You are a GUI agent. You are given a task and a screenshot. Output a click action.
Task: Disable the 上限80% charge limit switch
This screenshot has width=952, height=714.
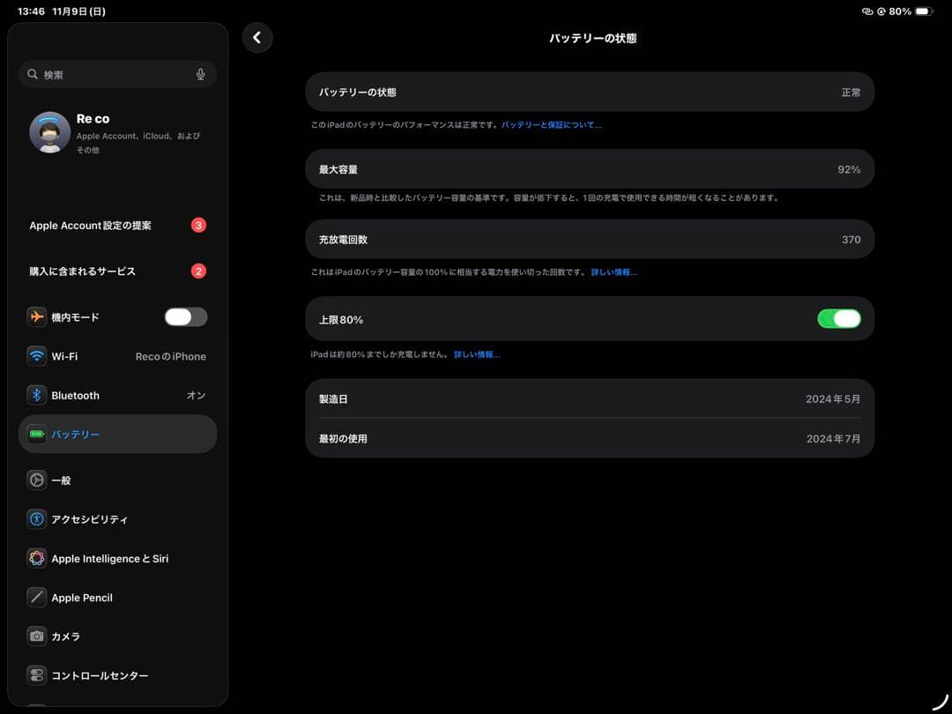838,319
